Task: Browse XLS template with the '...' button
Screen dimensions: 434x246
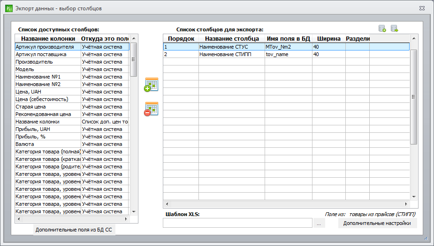Action: (x=319, y=224)
